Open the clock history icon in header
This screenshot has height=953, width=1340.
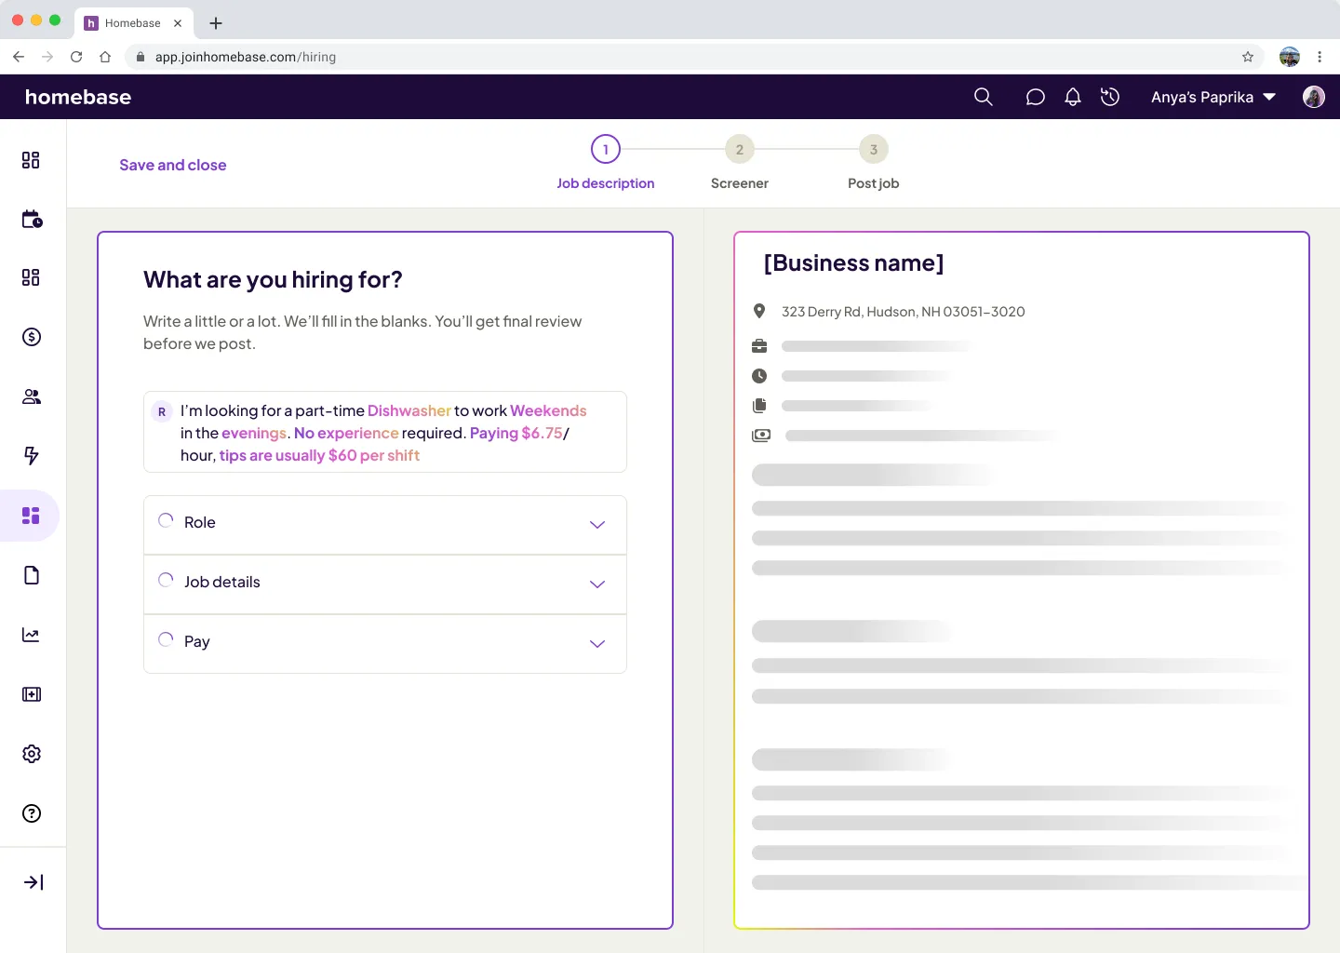(1110, 97)
